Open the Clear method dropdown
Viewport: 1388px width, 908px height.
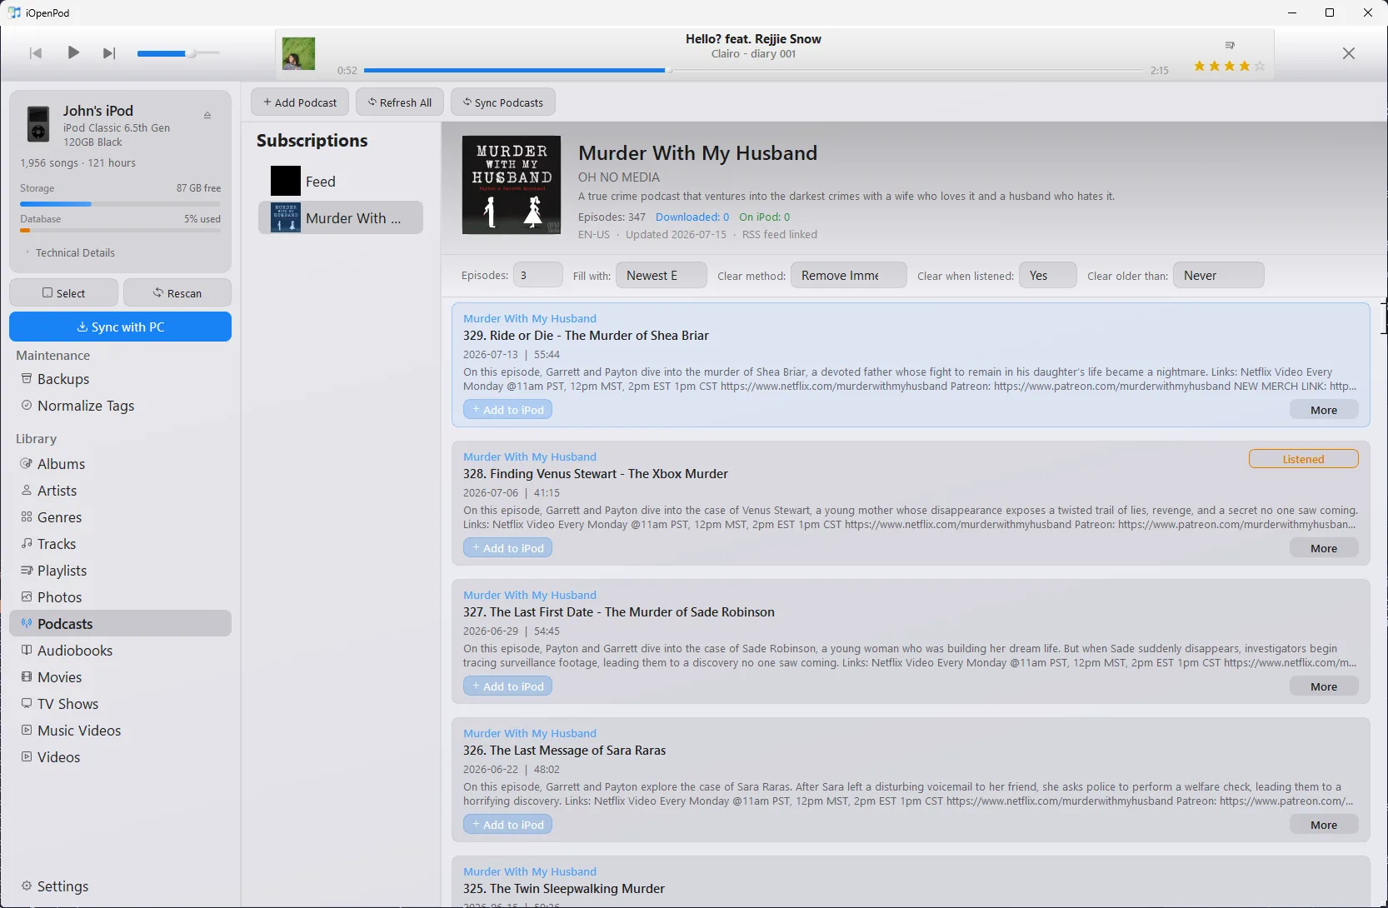[x=849, y=276]
